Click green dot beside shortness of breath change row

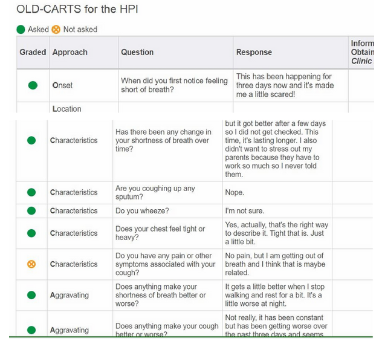click(31, 140)
